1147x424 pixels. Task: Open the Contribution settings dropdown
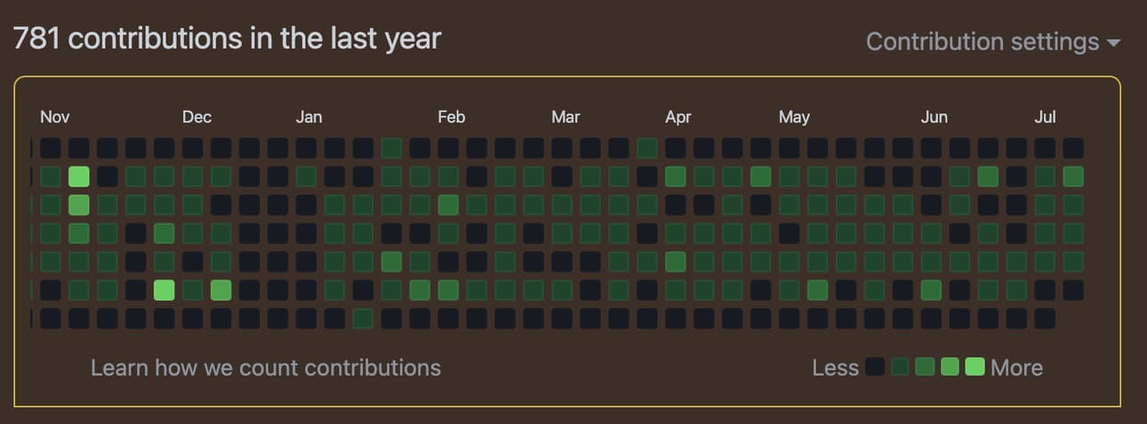coord(993,42)
